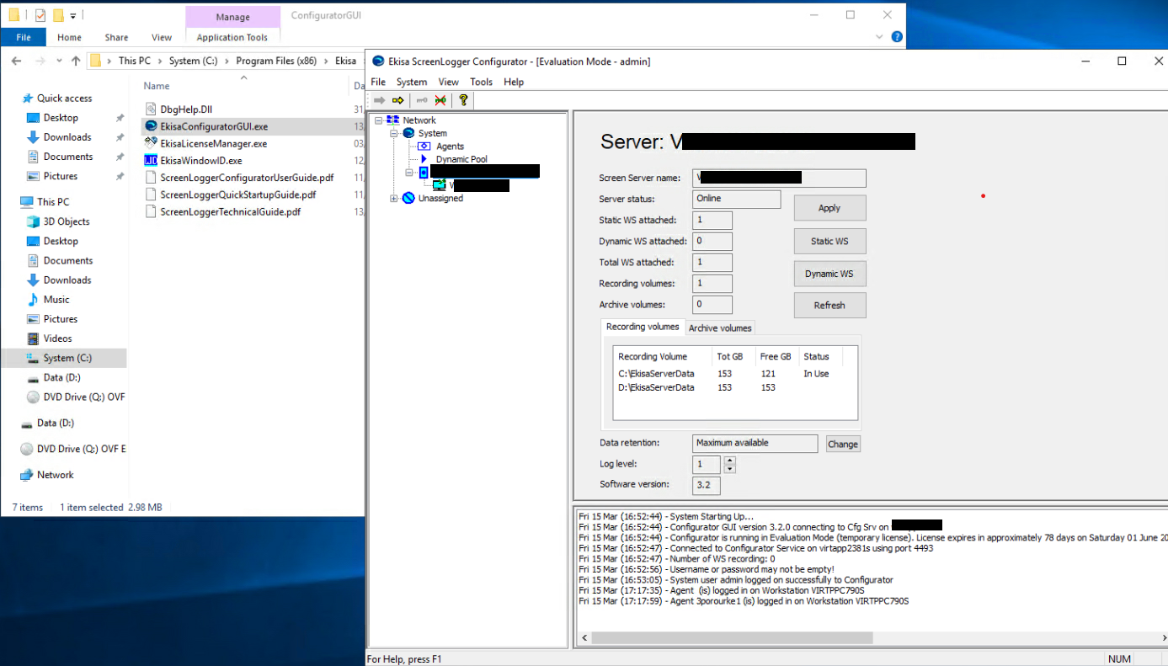Image resolution: width=1168 pixels, height=666 pixels.
Task: Click the Refresh button
Action: tap(829, 306)
